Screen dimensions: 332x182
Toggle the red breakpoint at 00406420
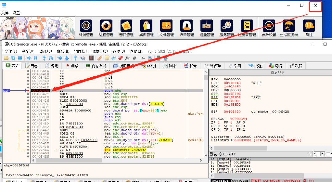click(x=28, y=91)
